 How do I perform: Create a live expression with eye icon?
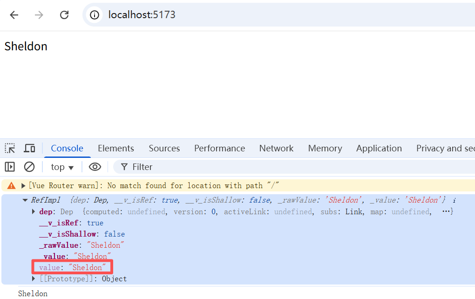(x=95, y=167)
